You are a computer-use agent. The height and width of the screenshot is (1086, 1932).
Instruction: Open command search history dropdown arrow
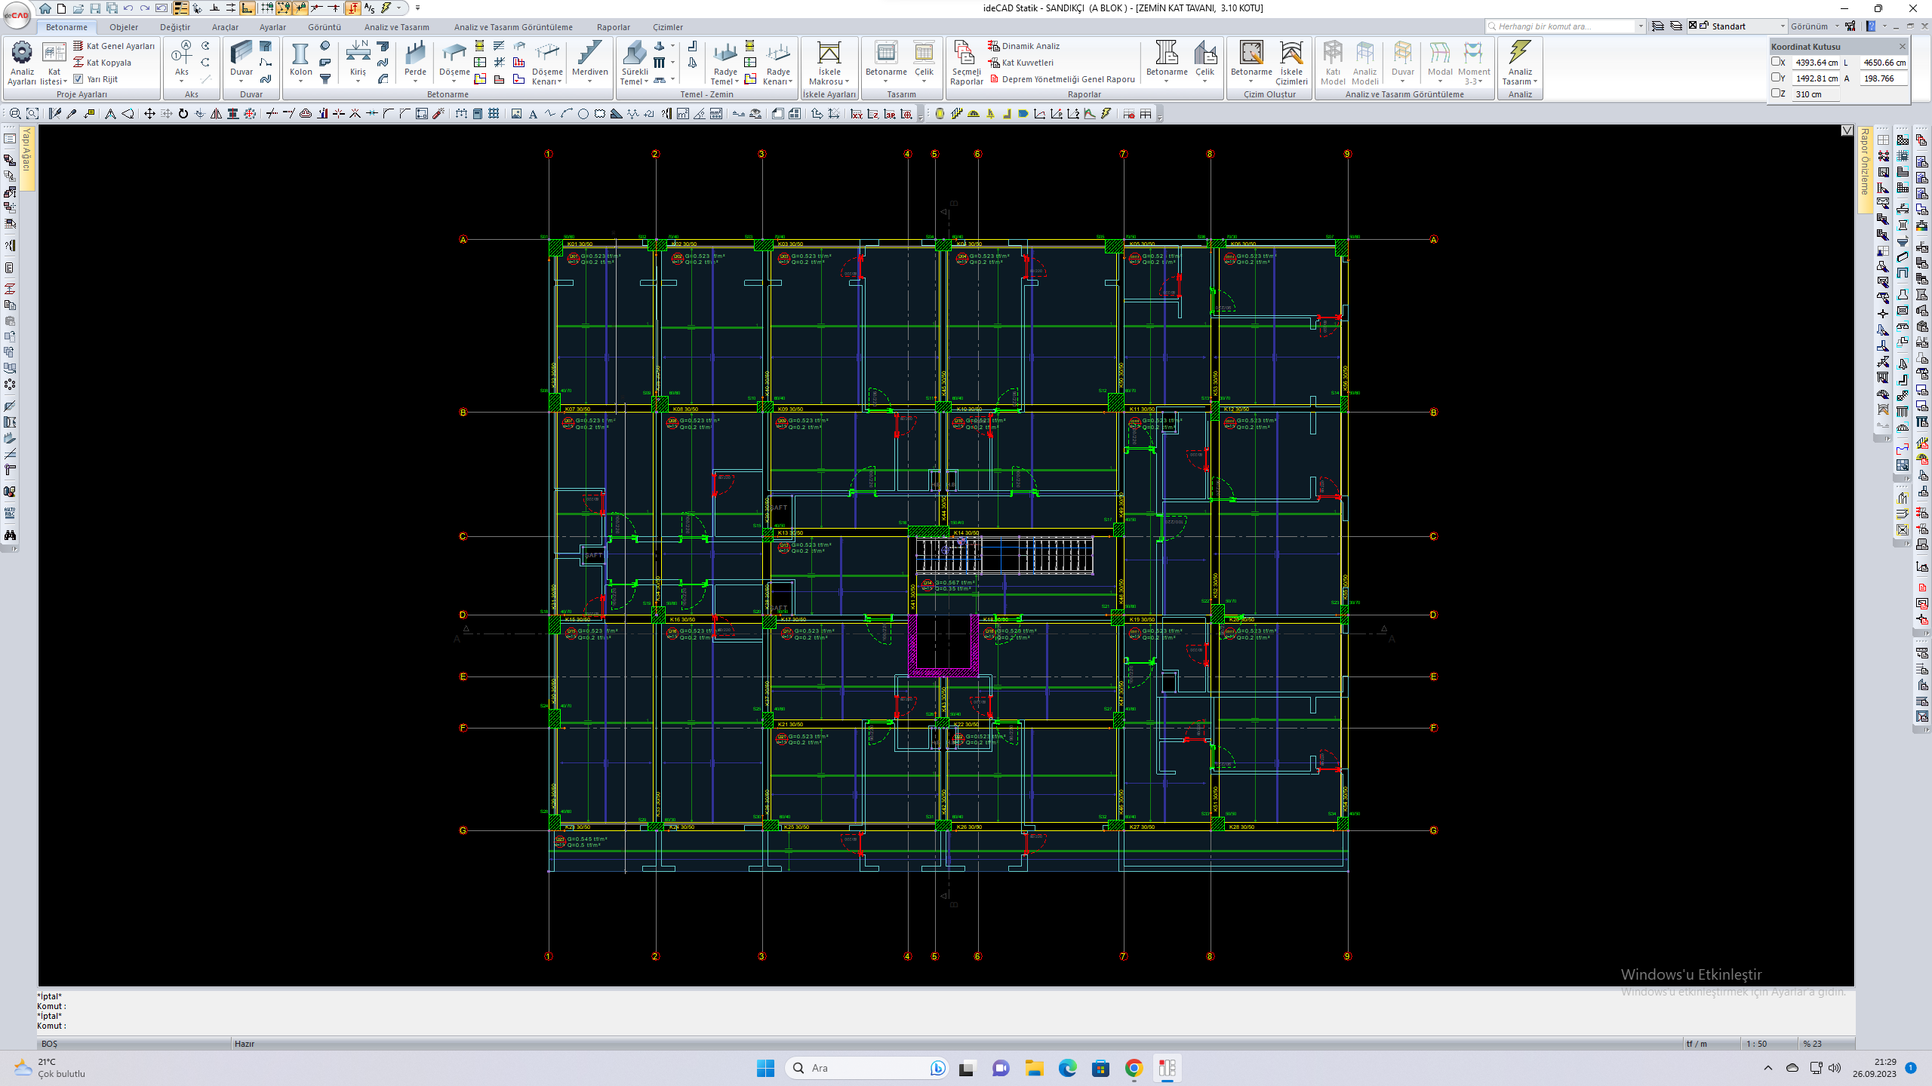(1641, 26)
